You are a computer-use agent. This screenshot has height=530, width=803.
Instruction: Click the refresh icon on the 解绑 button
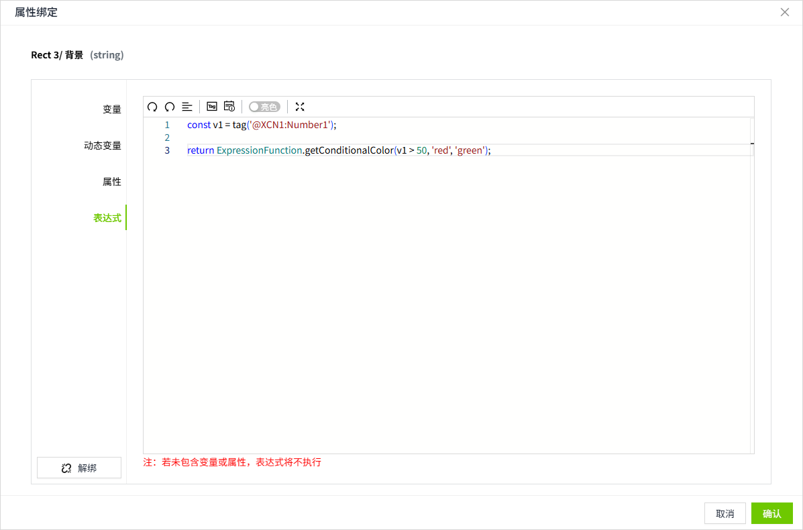click(x=66, y=467)
